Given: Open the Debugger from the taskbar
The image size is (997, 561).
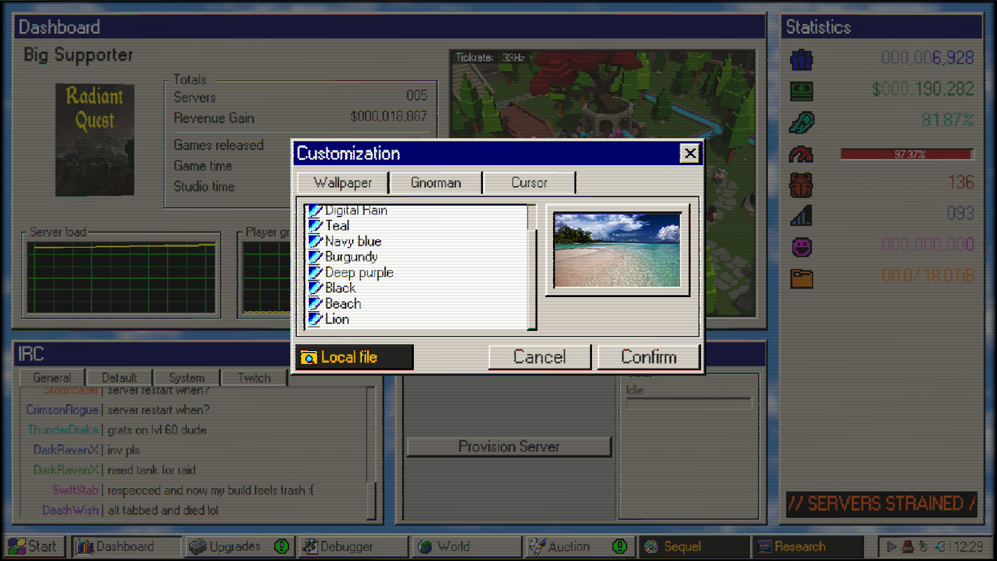Looking at the screenshot, I should tap(347, 546).
